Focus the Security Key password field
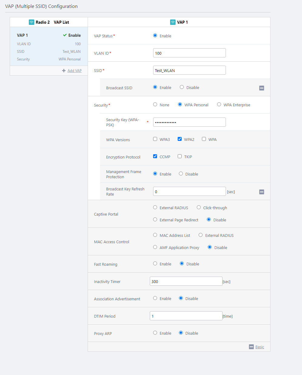The width and height of the screenshot is (302, 375). [189, 122]
